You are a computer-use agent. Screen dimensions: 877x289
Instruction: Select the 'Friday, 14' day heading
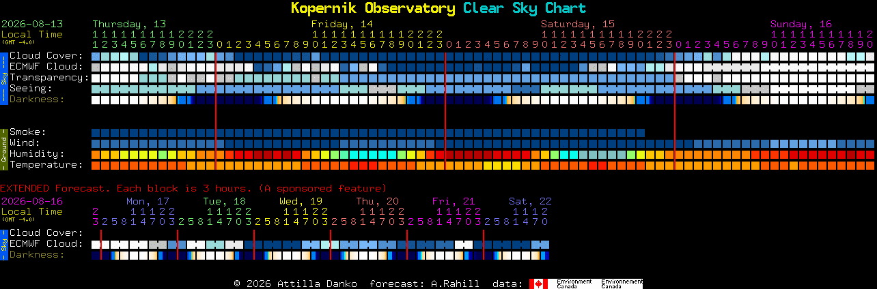pos(342,24)
